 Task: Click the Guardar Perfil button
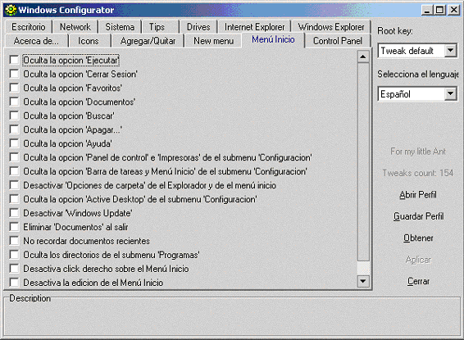418,216
